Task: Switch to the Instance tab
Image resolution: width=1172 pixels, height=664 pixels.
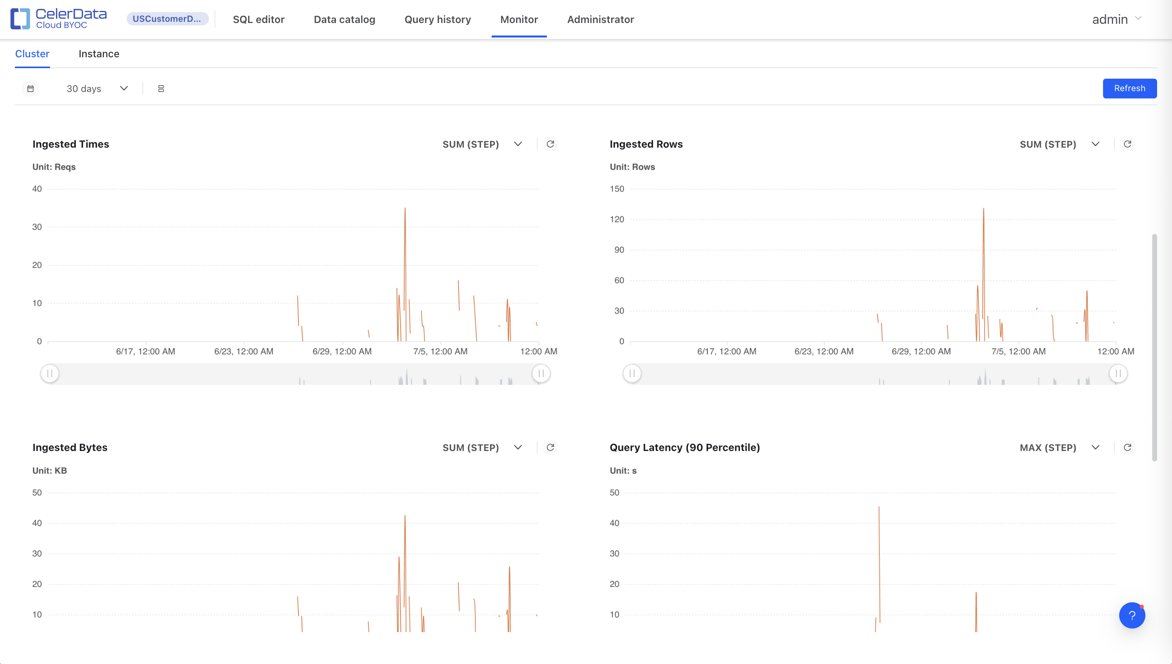Action: coord(99,54)
